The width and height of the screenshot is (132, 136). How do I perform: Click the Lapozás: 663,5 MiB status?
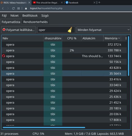(x=110, y=134)
